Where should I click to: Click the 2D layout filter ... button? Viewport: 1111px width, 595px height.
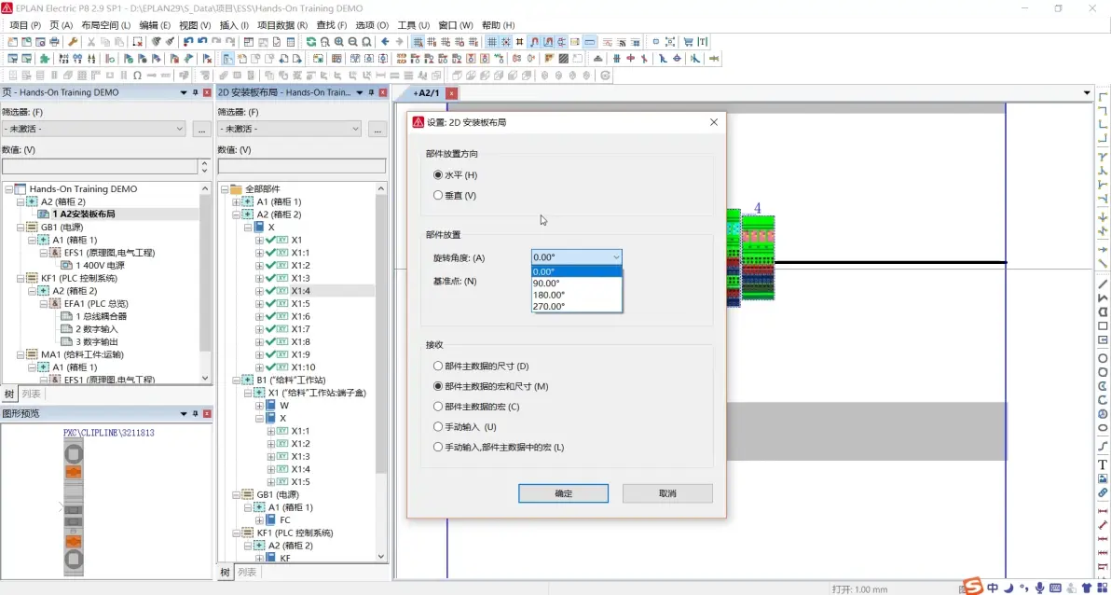pyautogui.click(x=377, y=129)
